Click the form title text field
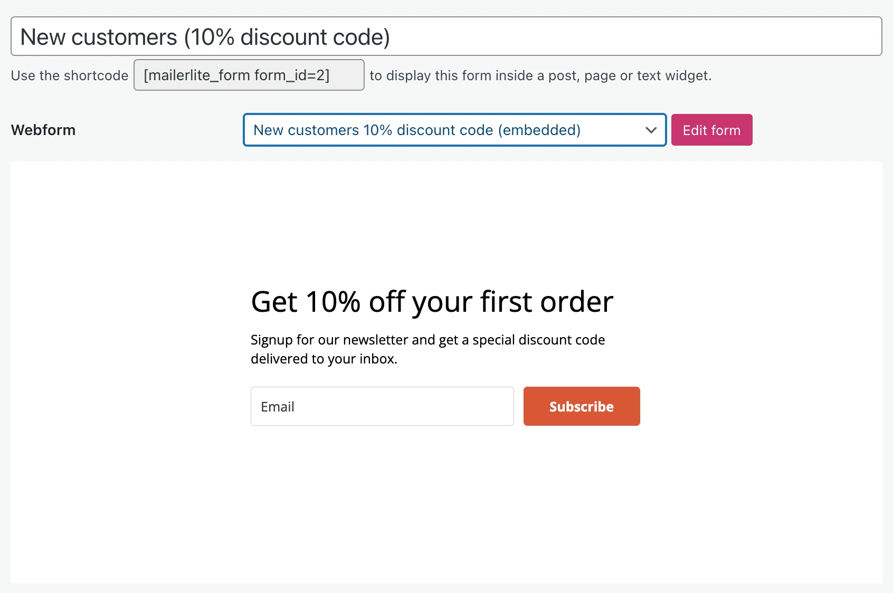This screenshot has width=893, height=593. 581,36
